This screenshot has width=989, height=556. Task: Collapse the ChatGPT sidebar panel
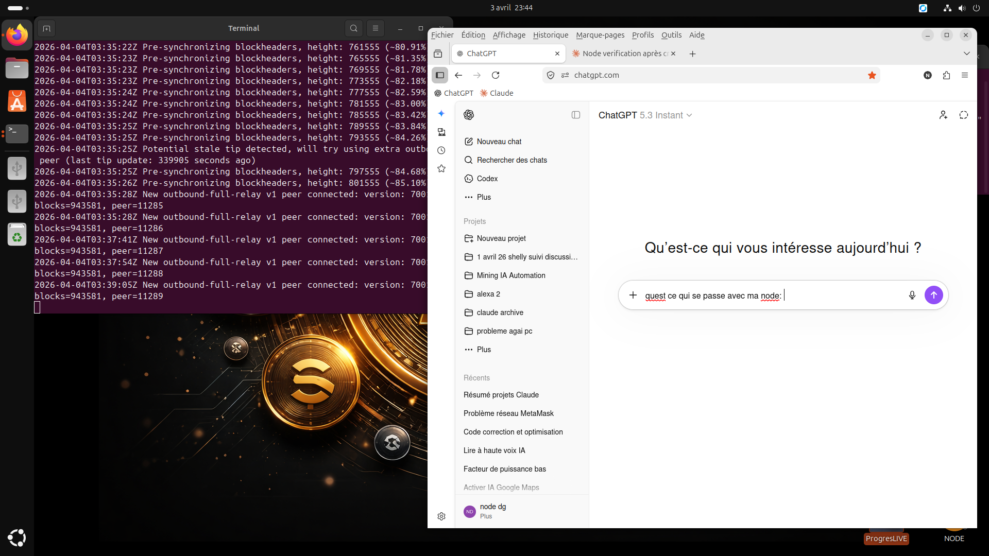point(575,115)
